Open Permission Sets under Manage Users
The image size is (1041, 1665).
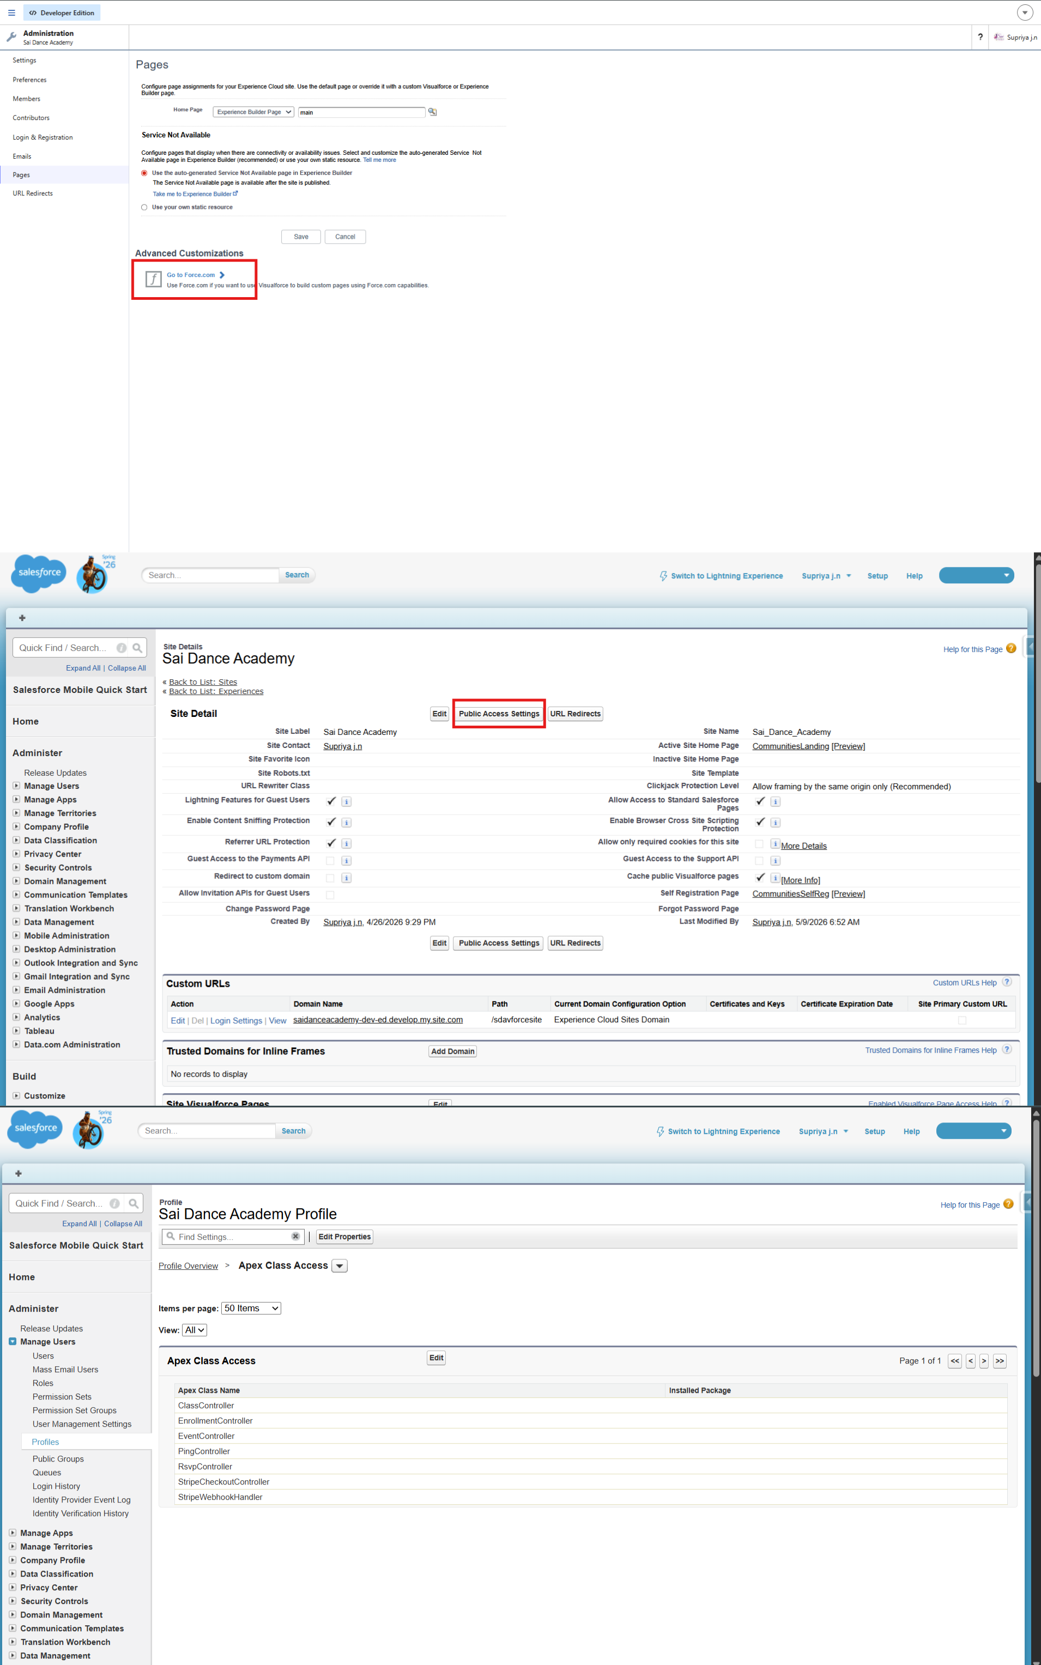62,1396
